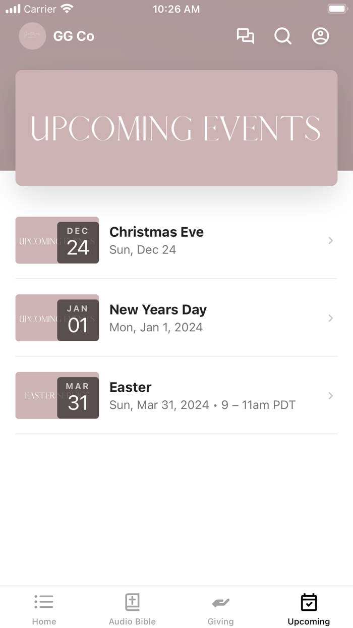Open the user profile icon
This screenshot has width=353, height=628.
tap(320, 36)
